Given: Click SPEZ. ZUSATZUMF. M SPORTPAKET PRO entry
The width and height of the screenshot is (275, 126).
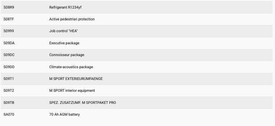Looking at the screenshot, I should click(83, 103).
